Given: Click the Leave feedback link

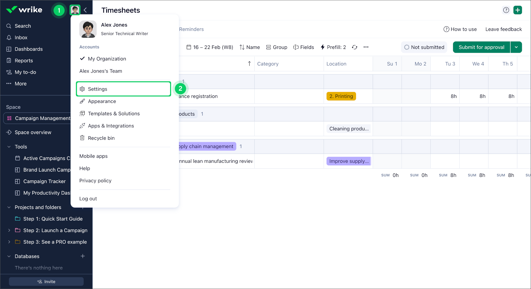Looking at the screenshot, I should [503, 29].
